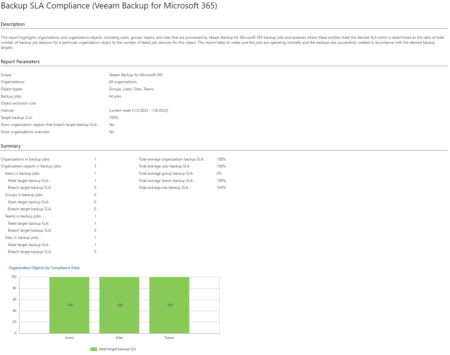
Task: Click 'Total average group backup SLA:' label
Action: click(166, 173)
